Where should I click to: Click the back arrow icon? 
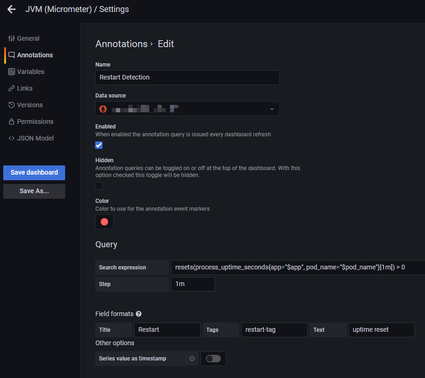pos(12,9)
